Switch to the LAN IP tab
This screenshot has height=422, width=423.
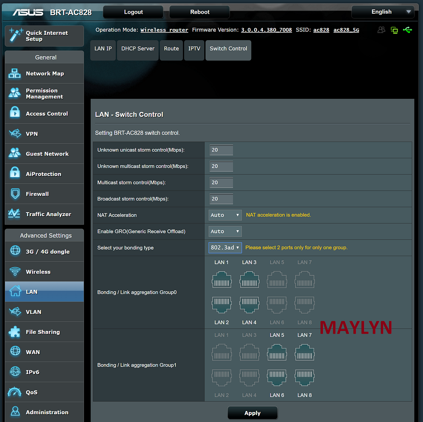103,50
